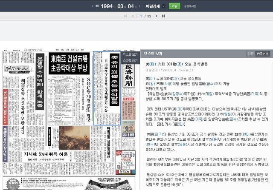Click the green 이동 button
Screen dimensions: 273x190
pyautogui.click(x=174, y=6)
